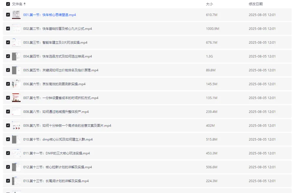Deselect the checkbox for 010.第十节 dmp核心认知
The height and width of the screenshot is (193, 294).
click(8, 139)
